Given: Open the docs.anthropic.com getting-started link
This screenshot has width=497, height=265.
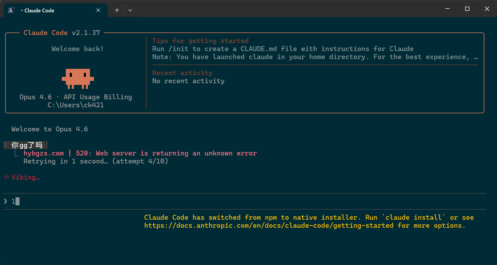Looking at the screenshot, I should (x=269, y=225).
